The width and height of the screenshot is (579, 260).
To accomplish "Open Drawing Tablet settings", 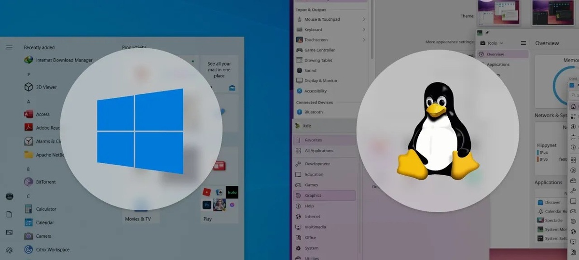I will click(x=331, y=61).
